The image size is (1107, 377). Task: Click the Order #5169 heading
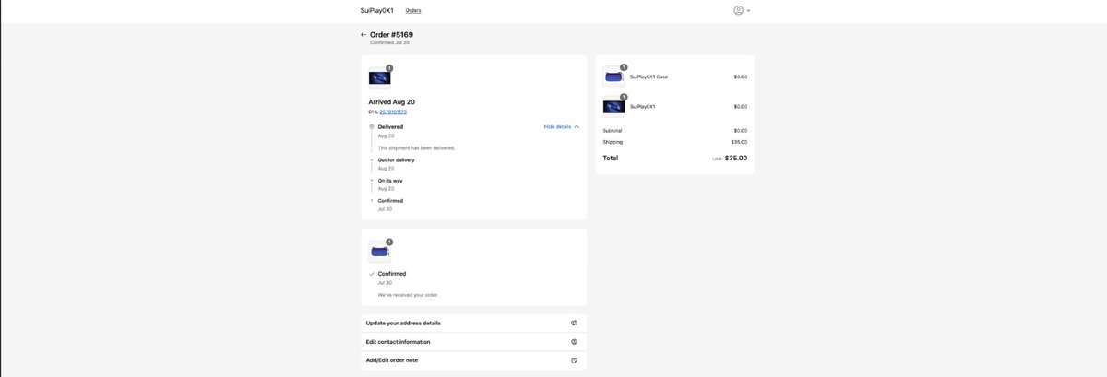[391, 34]
